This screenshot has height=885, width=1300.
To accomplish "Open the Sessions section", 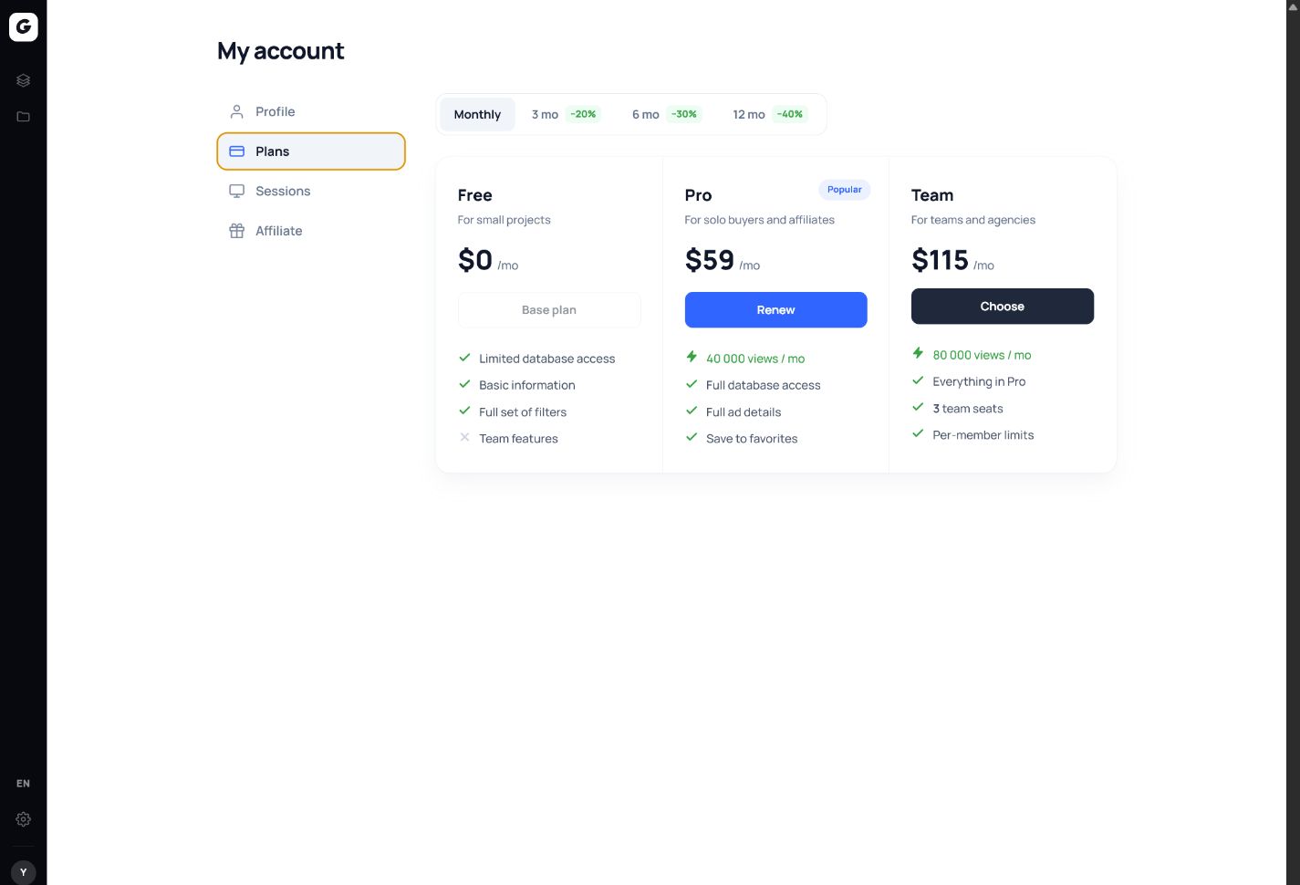I will pos(311,191).
